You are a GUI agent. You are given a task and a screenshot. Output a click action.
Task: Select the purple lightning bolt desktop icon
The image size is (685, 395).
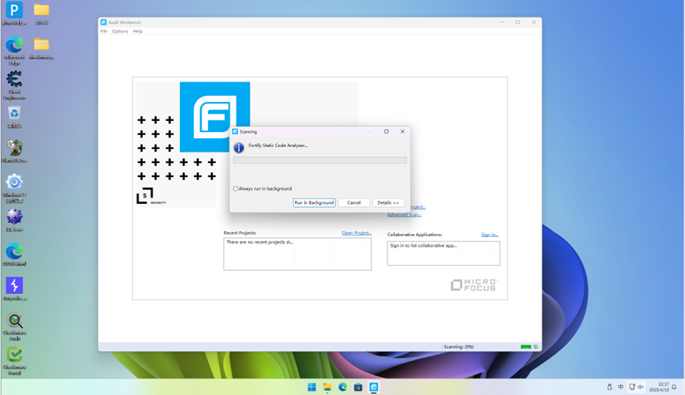(x=15, y=289)
